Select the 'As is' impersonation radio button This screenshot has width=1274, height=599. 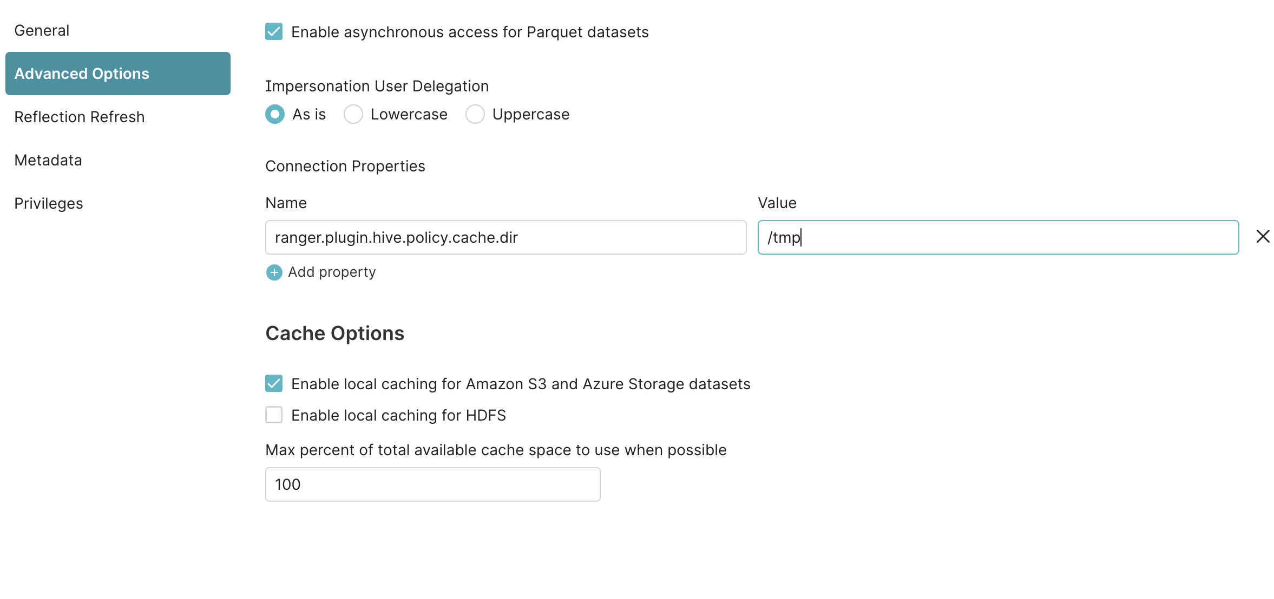(x=275, y=114)
